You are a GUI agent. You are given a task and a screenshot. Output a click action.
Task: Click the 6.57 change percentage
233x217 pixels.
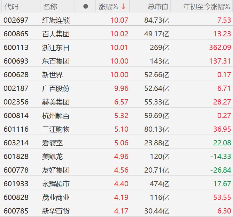(x=121, y=102)
